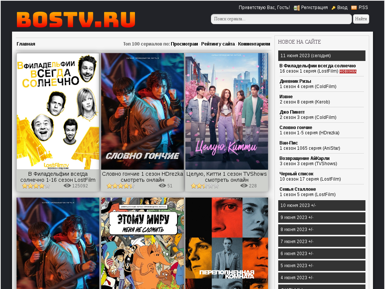
Task: Click the eye views icon showing 228
Action: coord(244,186)
